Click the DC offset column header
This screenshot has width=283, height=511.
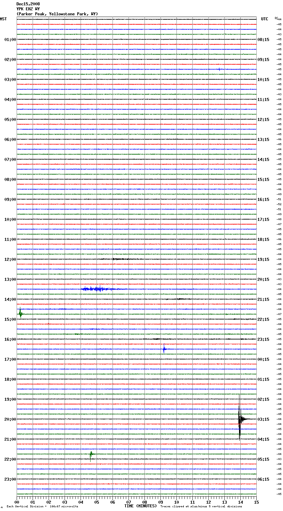[x=276, y=18]
